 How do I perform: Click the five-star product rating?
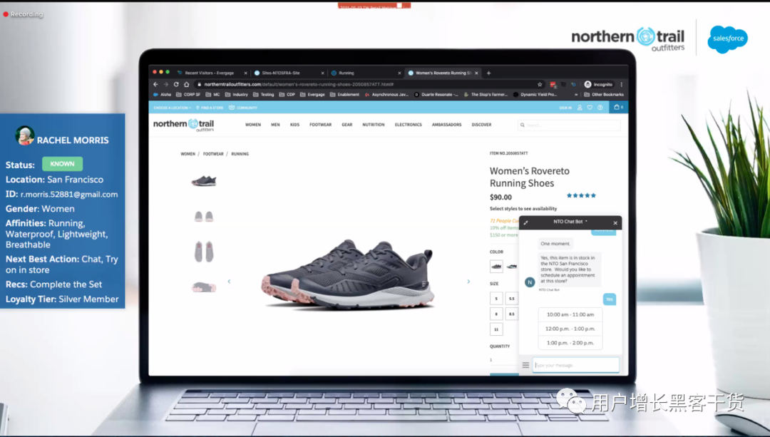pyautogui.click(x=582, y=195)
